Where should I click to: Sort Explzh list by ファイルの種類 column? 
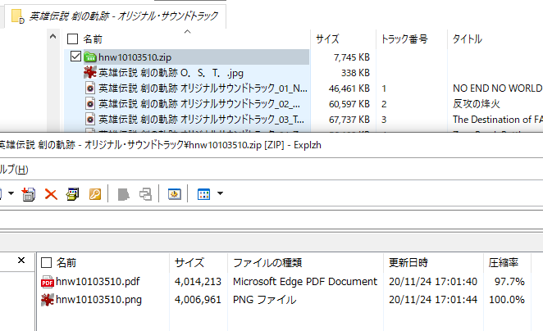click(x=267, y=263)
